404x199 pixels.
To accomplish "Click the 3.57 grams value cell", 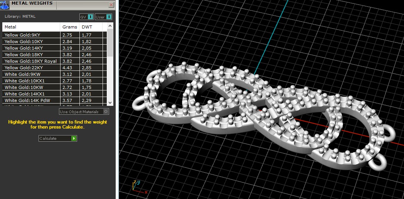I will 70,100.
